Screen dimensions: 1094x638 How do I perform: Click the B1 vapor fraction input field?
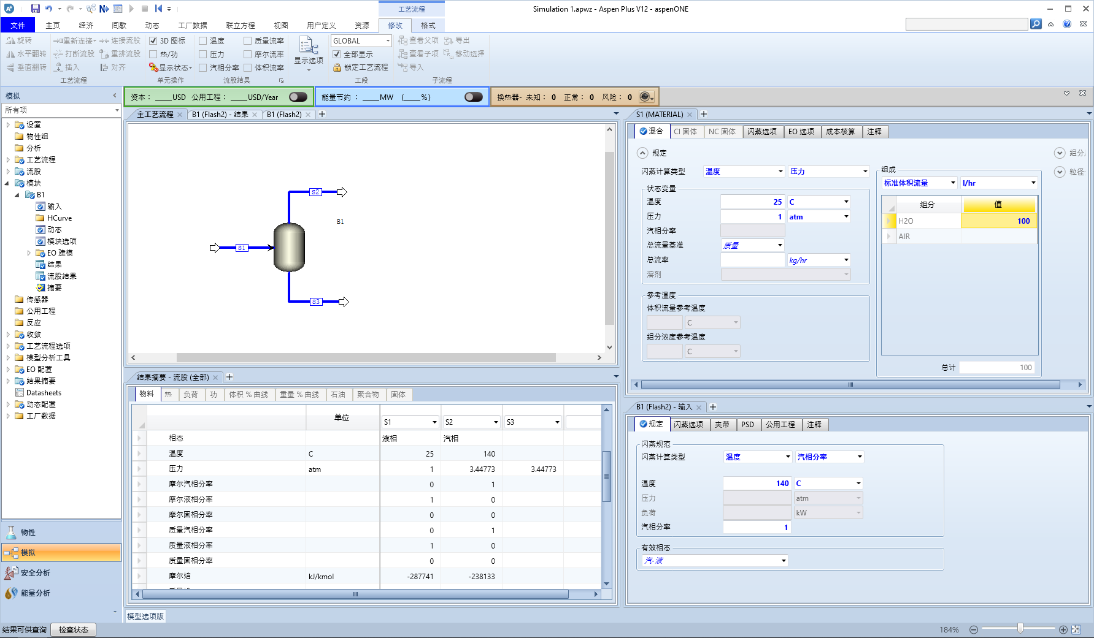click(x=757, y=527)
